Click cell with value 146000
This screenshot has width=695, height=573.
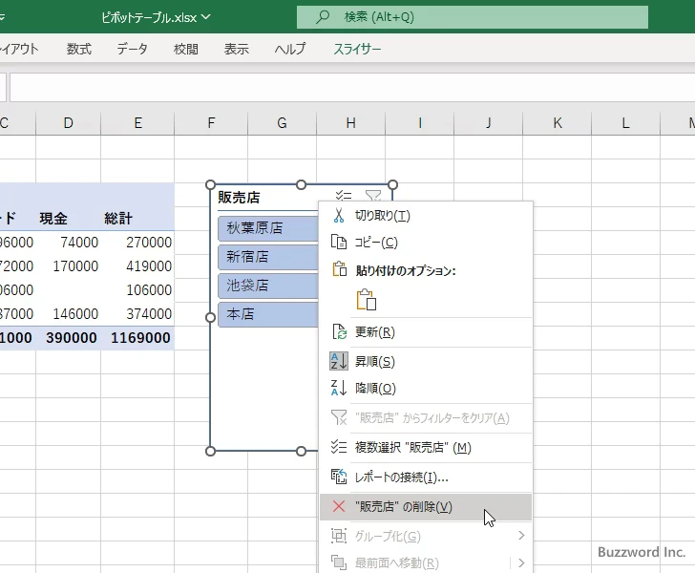[69, 314]
